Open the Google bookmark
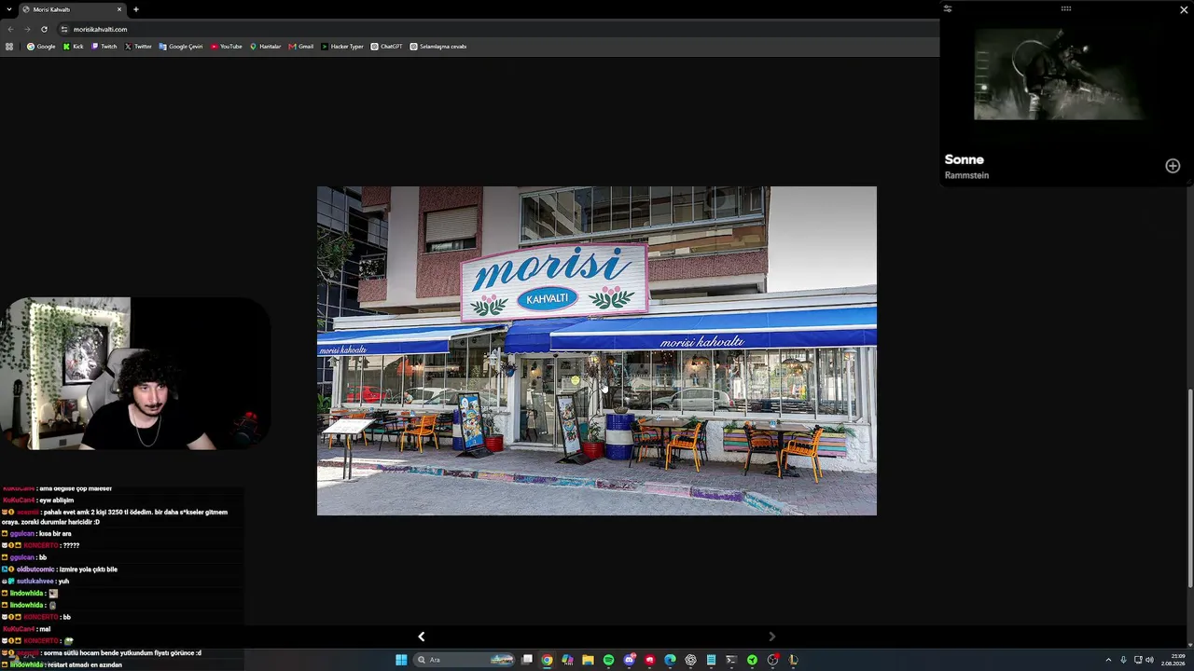This screenshot has height=671, width=1194. (x=41, y=47)
